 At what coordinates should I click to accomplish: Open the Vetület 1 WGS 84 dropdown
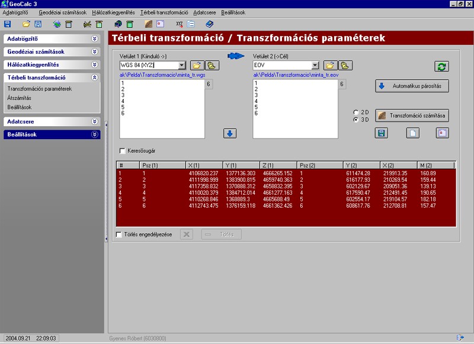click(x=181, y=65)
